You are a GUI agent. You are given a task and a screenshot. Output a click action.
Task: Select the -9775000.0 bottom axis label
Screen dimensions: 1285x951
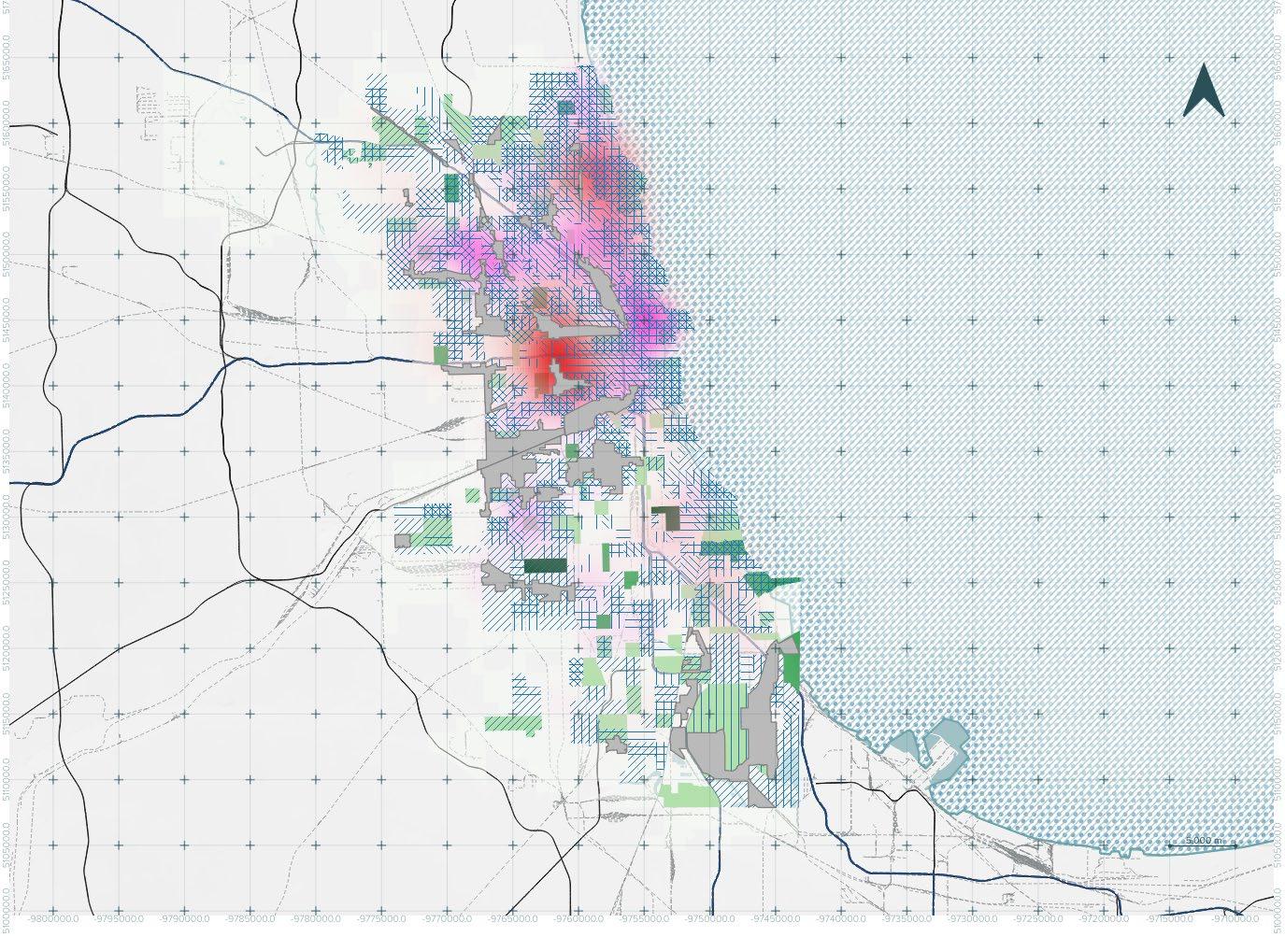[x=380, y=919]
